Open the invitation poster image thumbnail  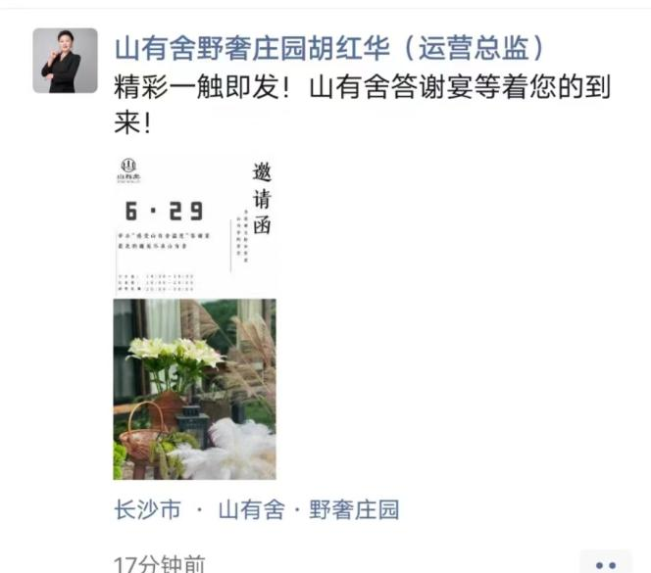195,317
